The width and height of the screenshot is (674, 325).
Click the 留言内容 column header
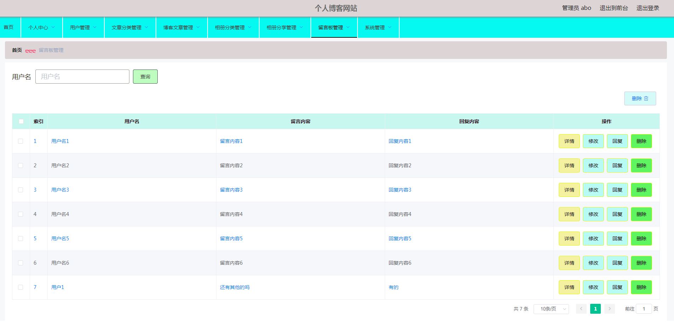[301, 121]
